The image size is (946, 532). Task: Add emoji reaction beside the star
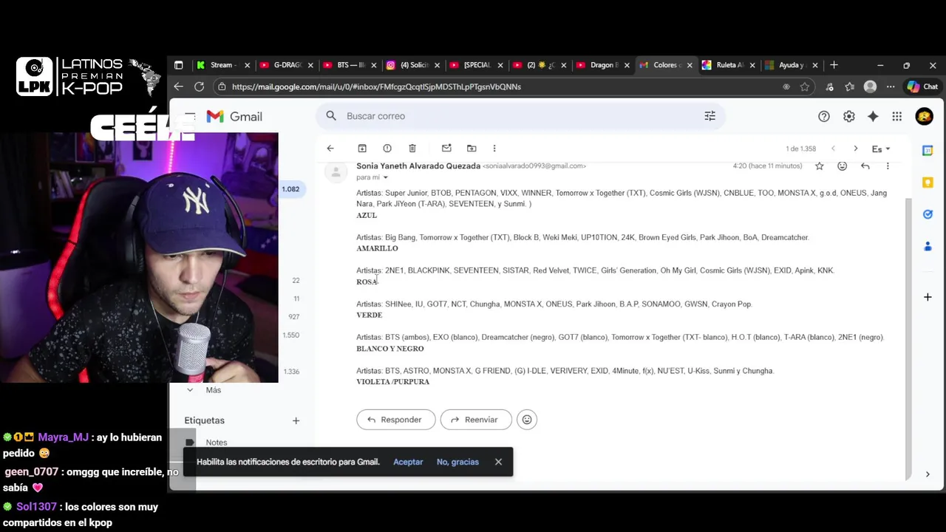coord(842,166)
